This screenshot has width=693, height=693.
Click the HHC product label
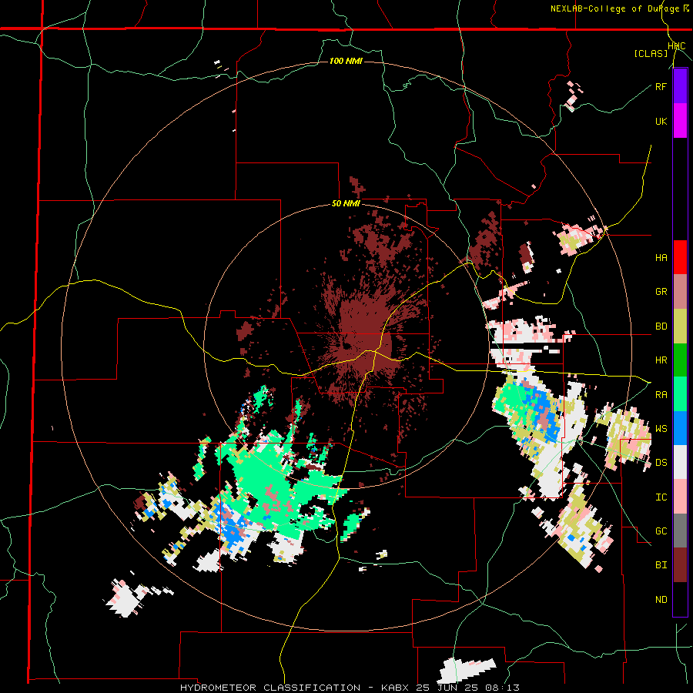677,46
